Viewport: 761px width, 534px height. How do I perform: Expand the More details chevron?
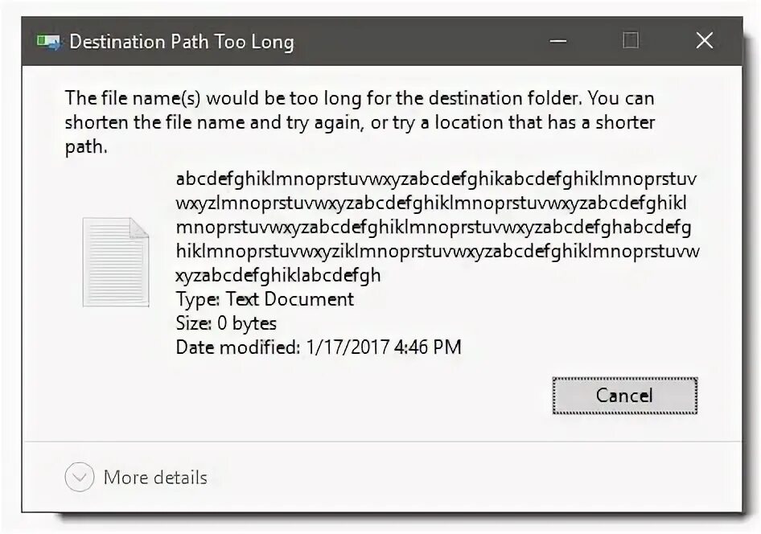click(80, 478)
